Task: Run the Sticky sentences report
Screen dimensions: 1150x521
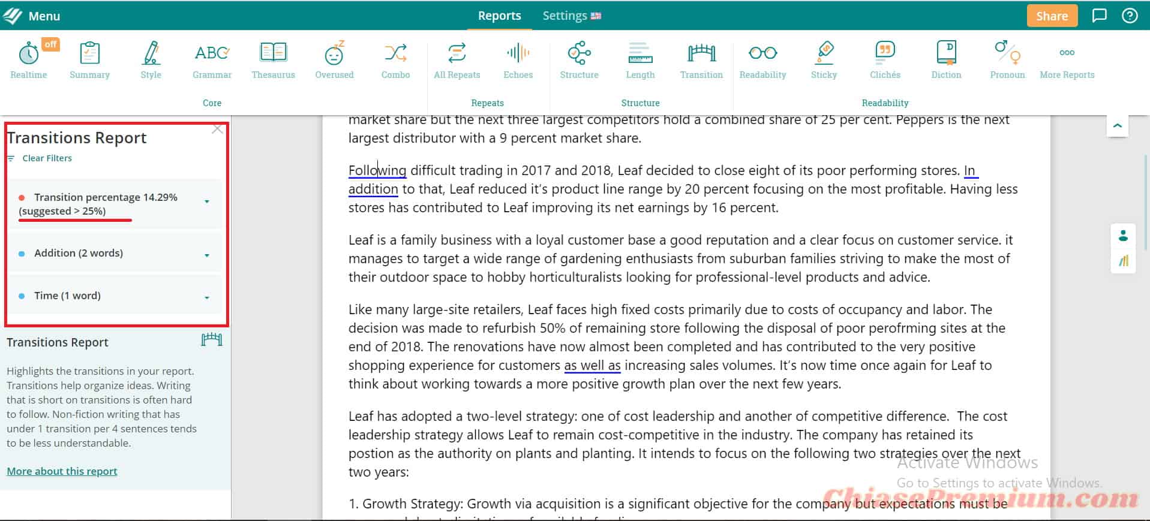Action: (824, 60)
